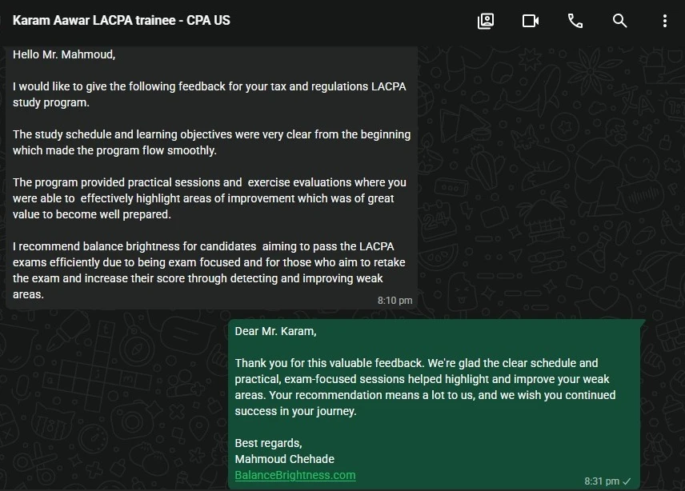Click the 'Thank you for this valuable feedback' paragraph

tap(425, 387)
